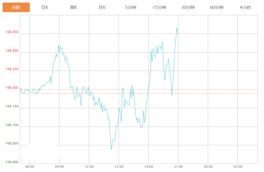
Task: Click the 06:00 time axis label
Action: (30, 167)
